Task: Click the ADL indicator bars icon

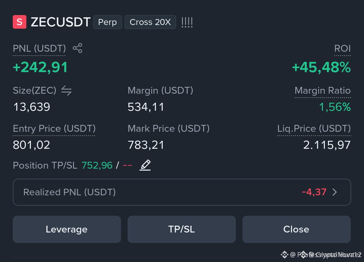Action: (187, 22)
